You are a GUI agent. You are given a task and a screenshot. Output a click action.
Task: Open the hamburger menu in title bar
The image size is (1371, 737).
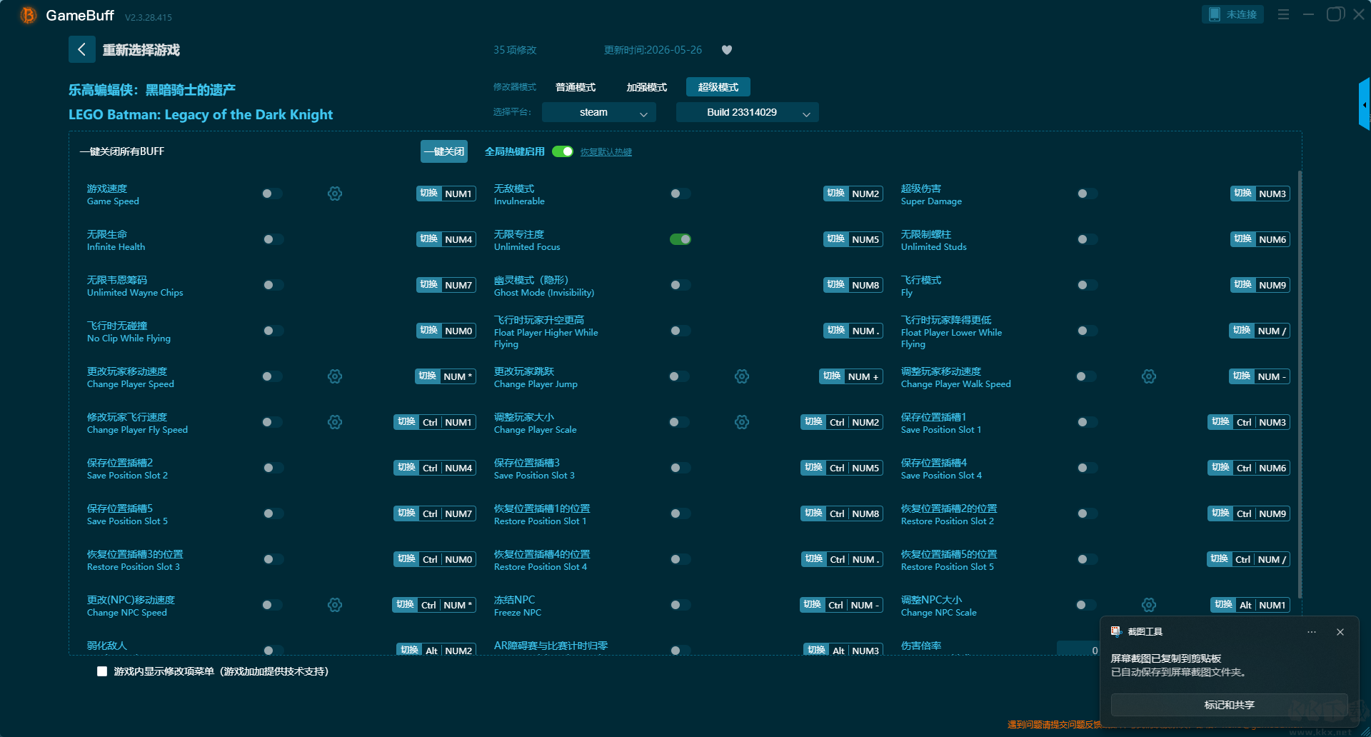tap(1283, 14)
